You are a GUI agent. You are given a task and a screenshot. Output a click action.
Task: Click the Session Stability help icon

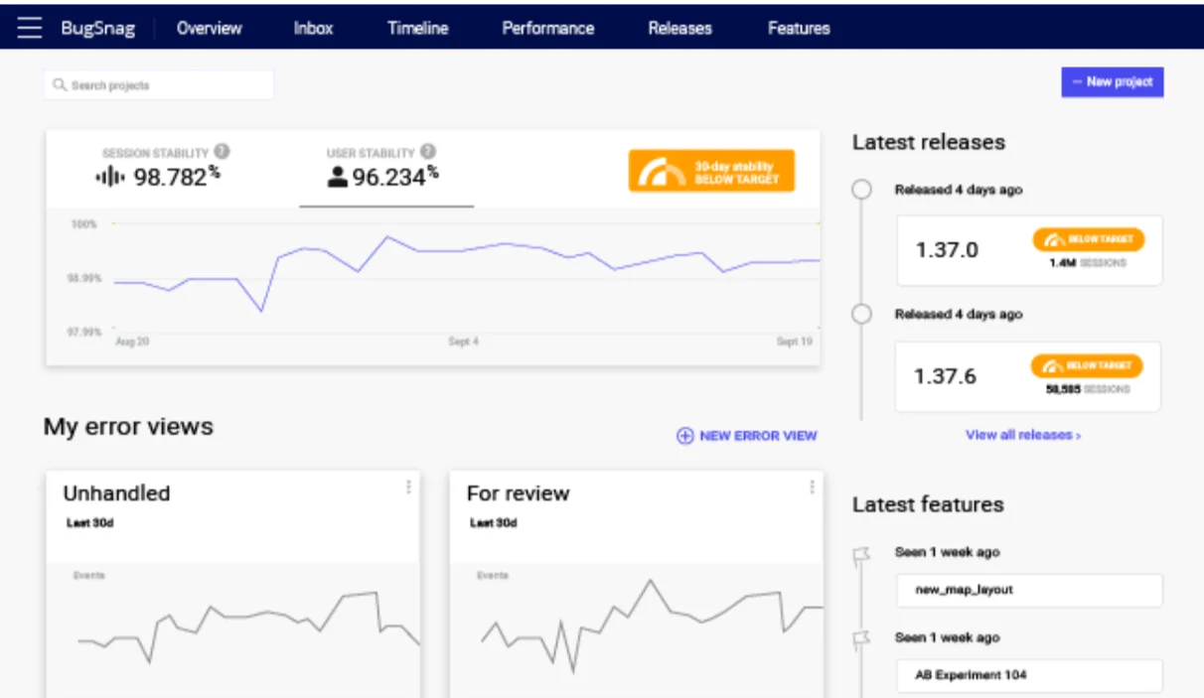point(221,151)
